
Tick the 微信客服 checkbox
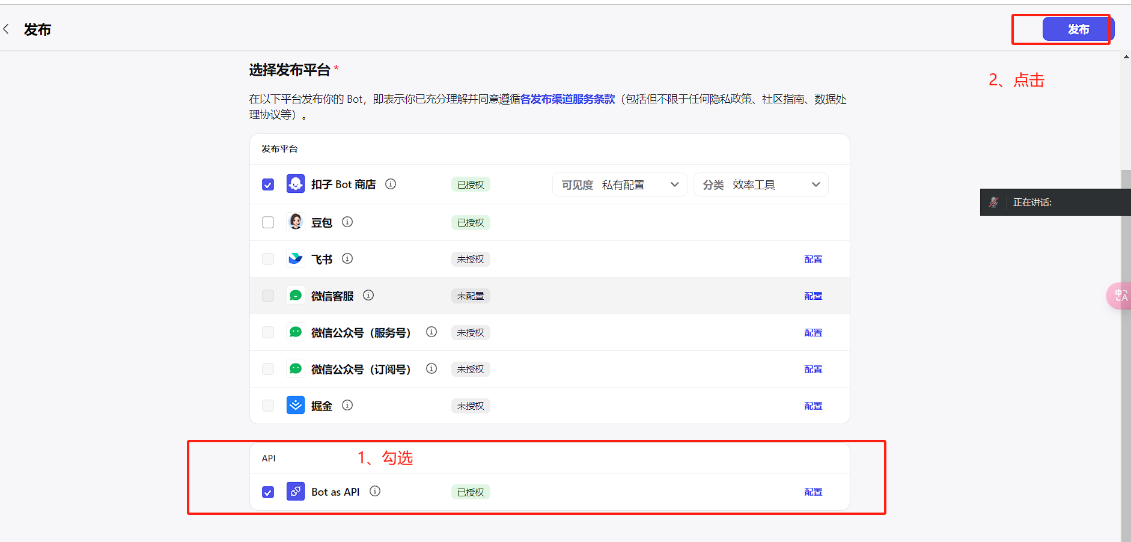click(268, 296)
